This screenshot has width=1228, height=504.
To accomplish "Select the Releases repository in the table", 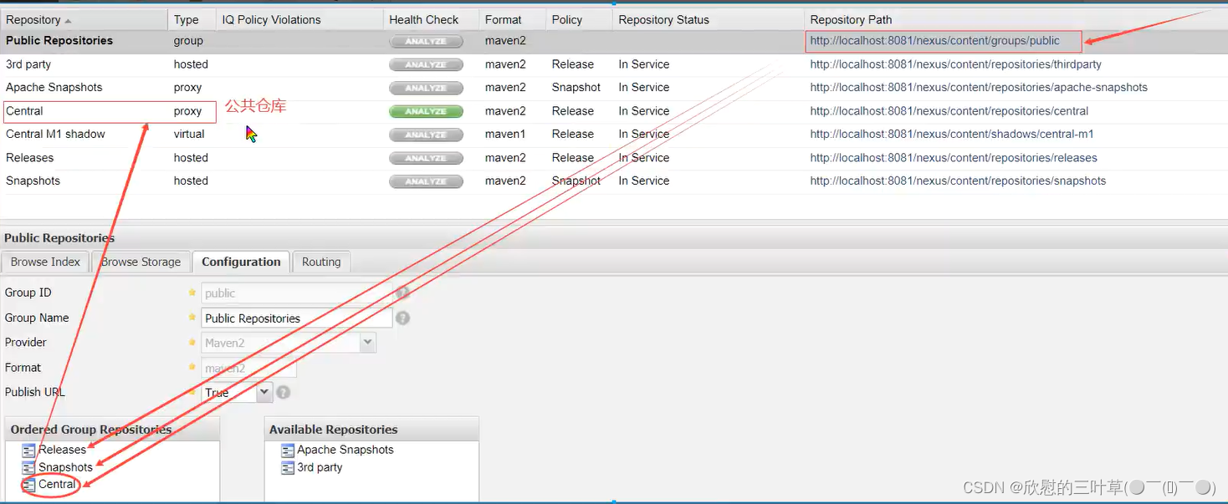I will point(614,158).
